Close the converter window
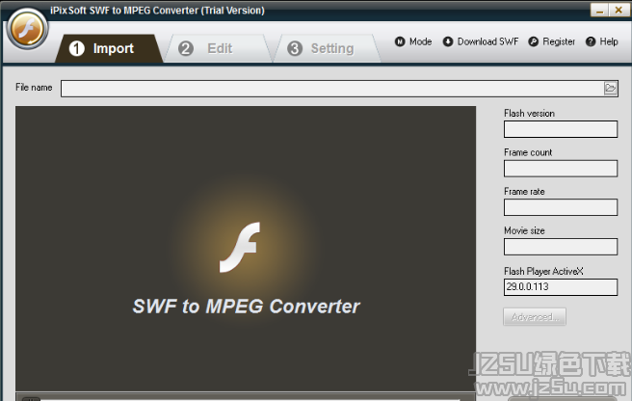This screenshot has width=632, height=401. click(619, 10)
